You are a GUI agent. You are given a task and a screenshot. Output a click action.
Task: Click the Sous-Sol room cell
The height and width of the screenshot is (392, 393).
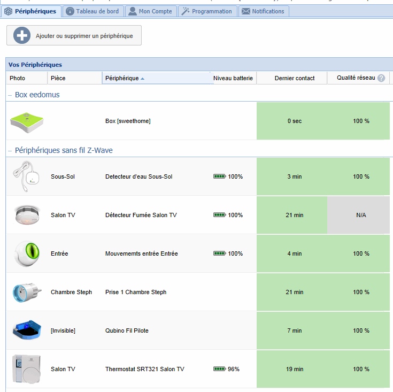tap(63, 176)
